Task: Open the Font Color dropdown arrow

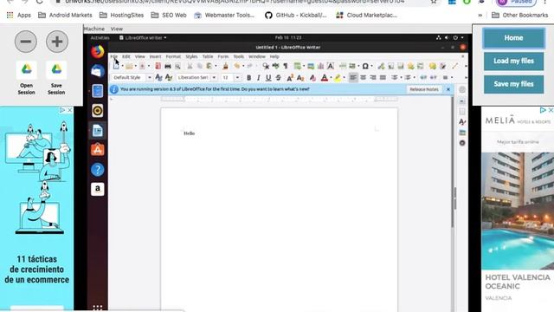Action: pyautogui.click(x=331, y=78)
